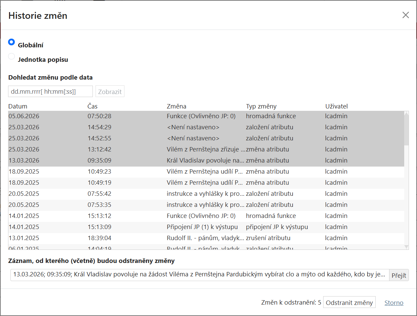Select the Globální radio option
Image resolution: width=417 pixels, height=316 pixels.
11,42
